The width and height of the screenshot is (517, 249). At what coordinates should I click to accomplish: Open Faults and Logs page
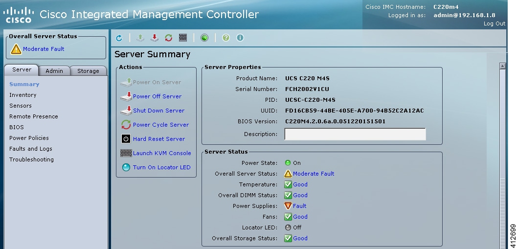pos(31,149)
